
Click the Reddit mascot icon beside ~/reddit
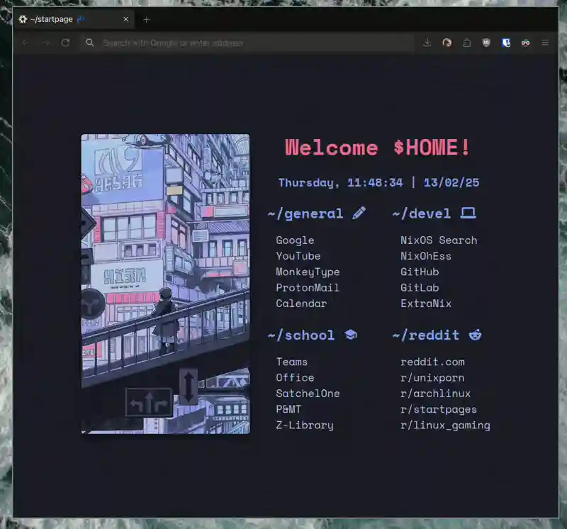(475, 335)
